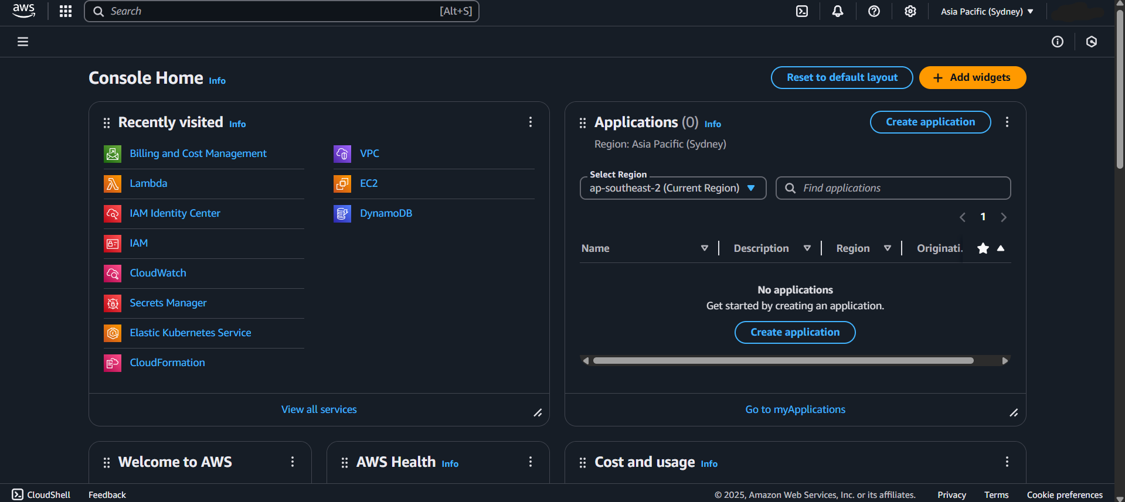Click the AWS Health Info link
Screen dimensions: 1125x502
tap(450, 464)
